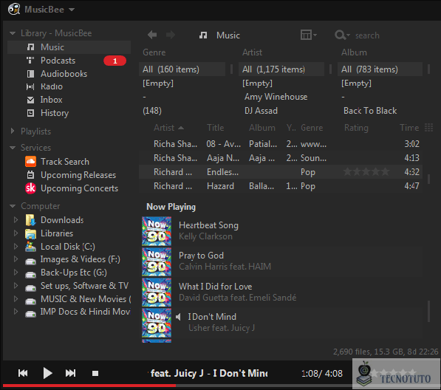Open the MusicBee application menu dropdown
This screenshot has height=390, width=441.
point(72,10)
